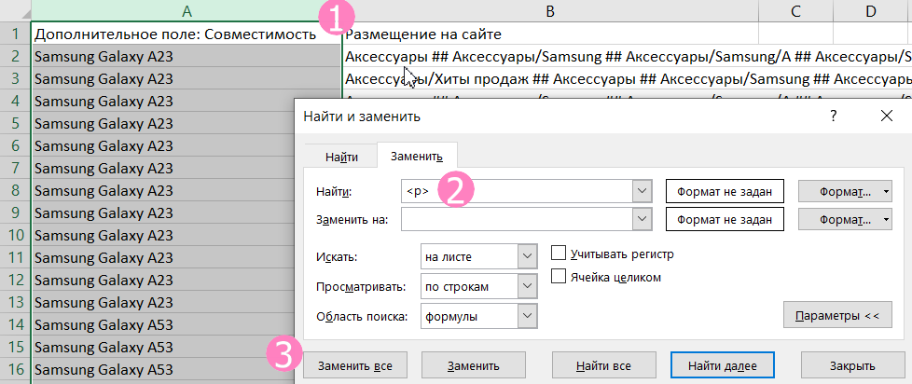The height and width of the screenshot is (384, 912).
Task: Click cell Размещение на сайте
Action: pyautogui.click(x=550, y=34)
